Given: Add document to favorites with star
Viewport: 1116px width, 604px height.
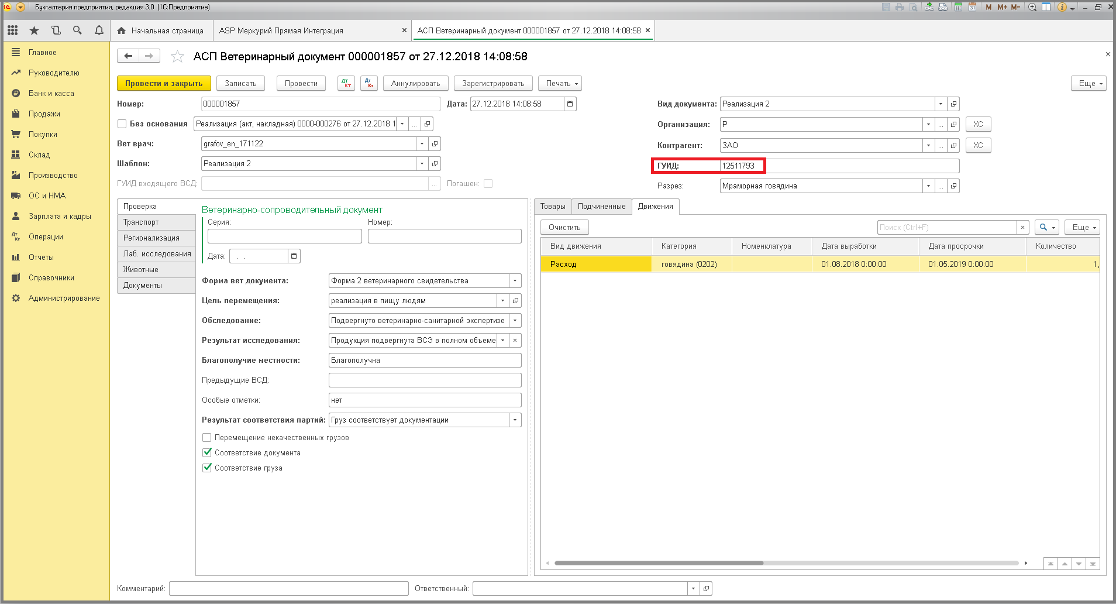Looking at the screenshot, I should (177, 57).
